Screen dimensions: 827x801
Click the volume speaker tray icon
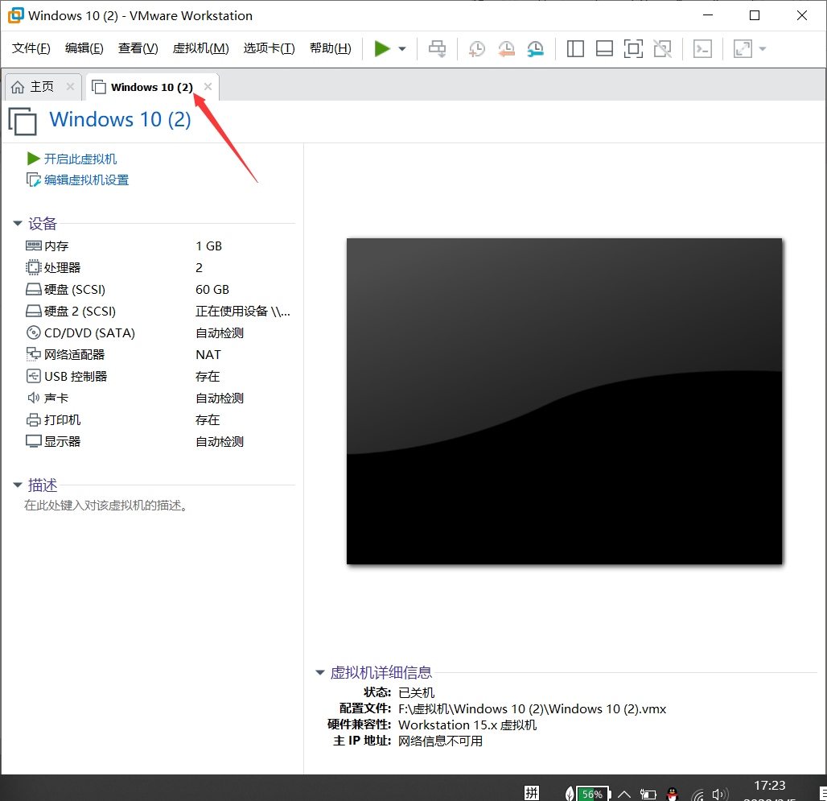point(719,794)
